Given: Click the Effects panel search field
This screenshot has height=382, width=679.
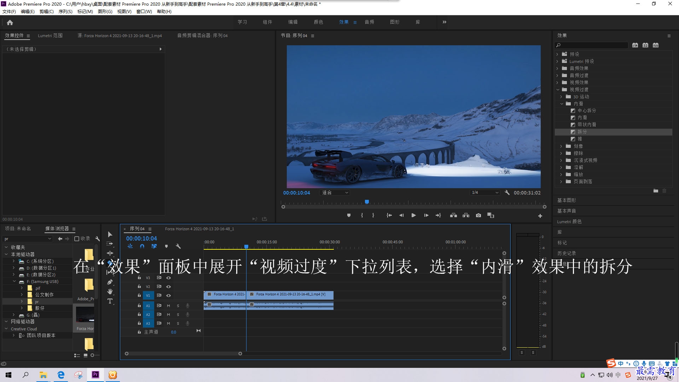Looking at the screenshot, I should pos(591,45).
